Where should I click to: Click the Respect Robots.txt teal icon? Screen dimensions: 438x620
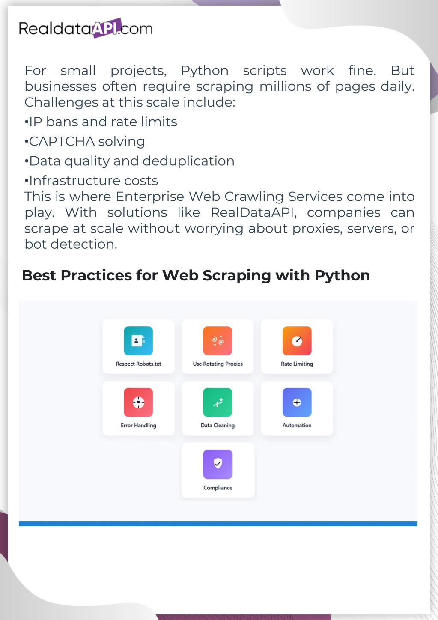coord(138,341)
